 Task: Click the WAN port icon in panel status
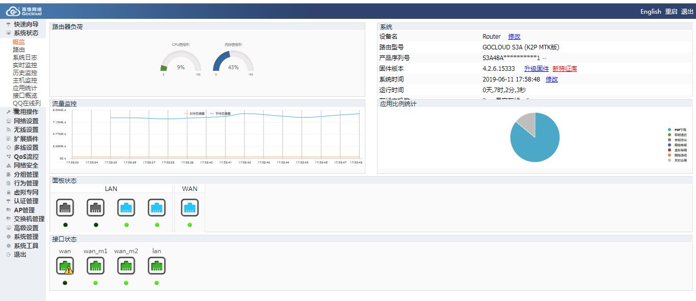click(x=190, y=207)
